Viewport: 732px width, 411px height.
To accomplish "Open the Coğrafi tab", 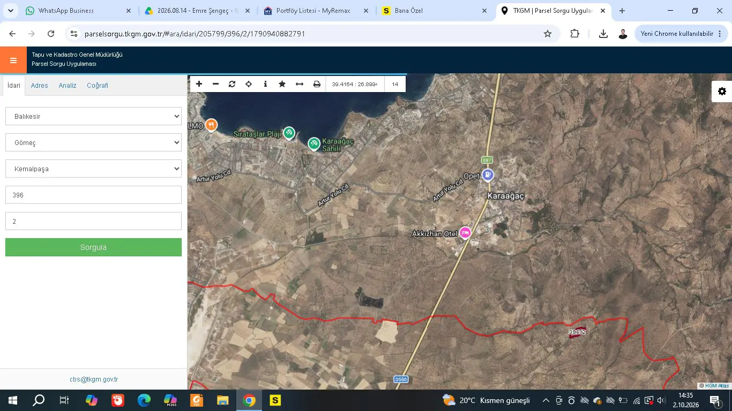I will [x=98, y=86].
